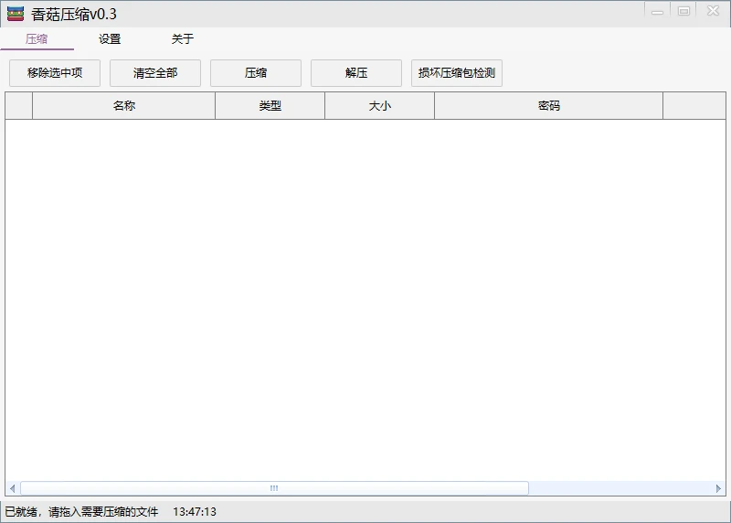Click the 类型 column header

click(x=270, y=106)
